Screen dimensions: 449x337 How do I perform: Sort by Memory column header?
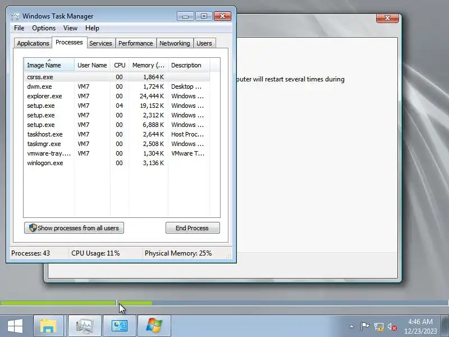[x=148, y=65]
